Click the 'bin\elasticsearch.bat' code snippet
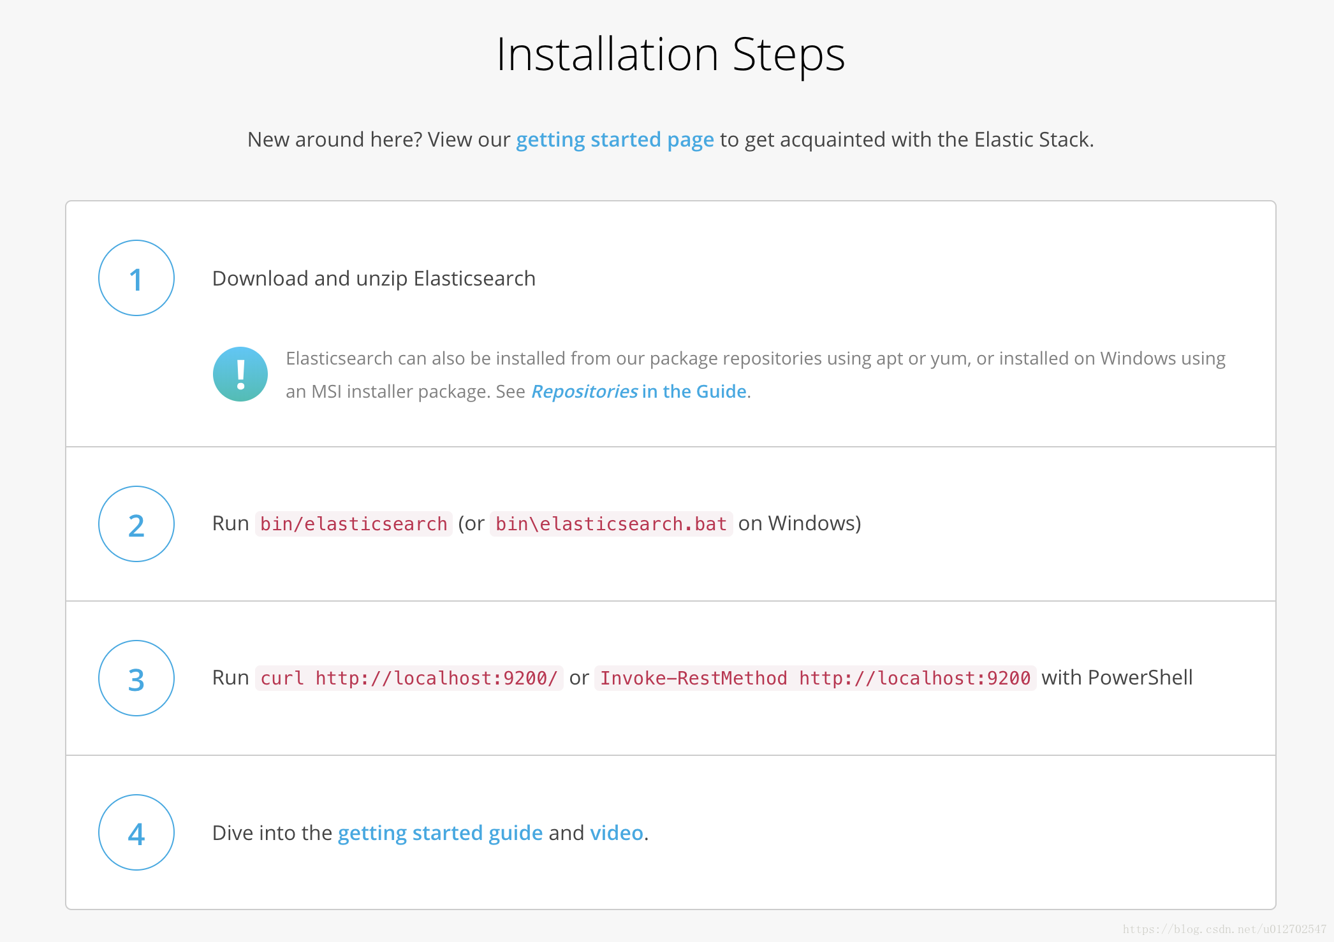The image size is (1334, 942). click(x=611, y=524)
